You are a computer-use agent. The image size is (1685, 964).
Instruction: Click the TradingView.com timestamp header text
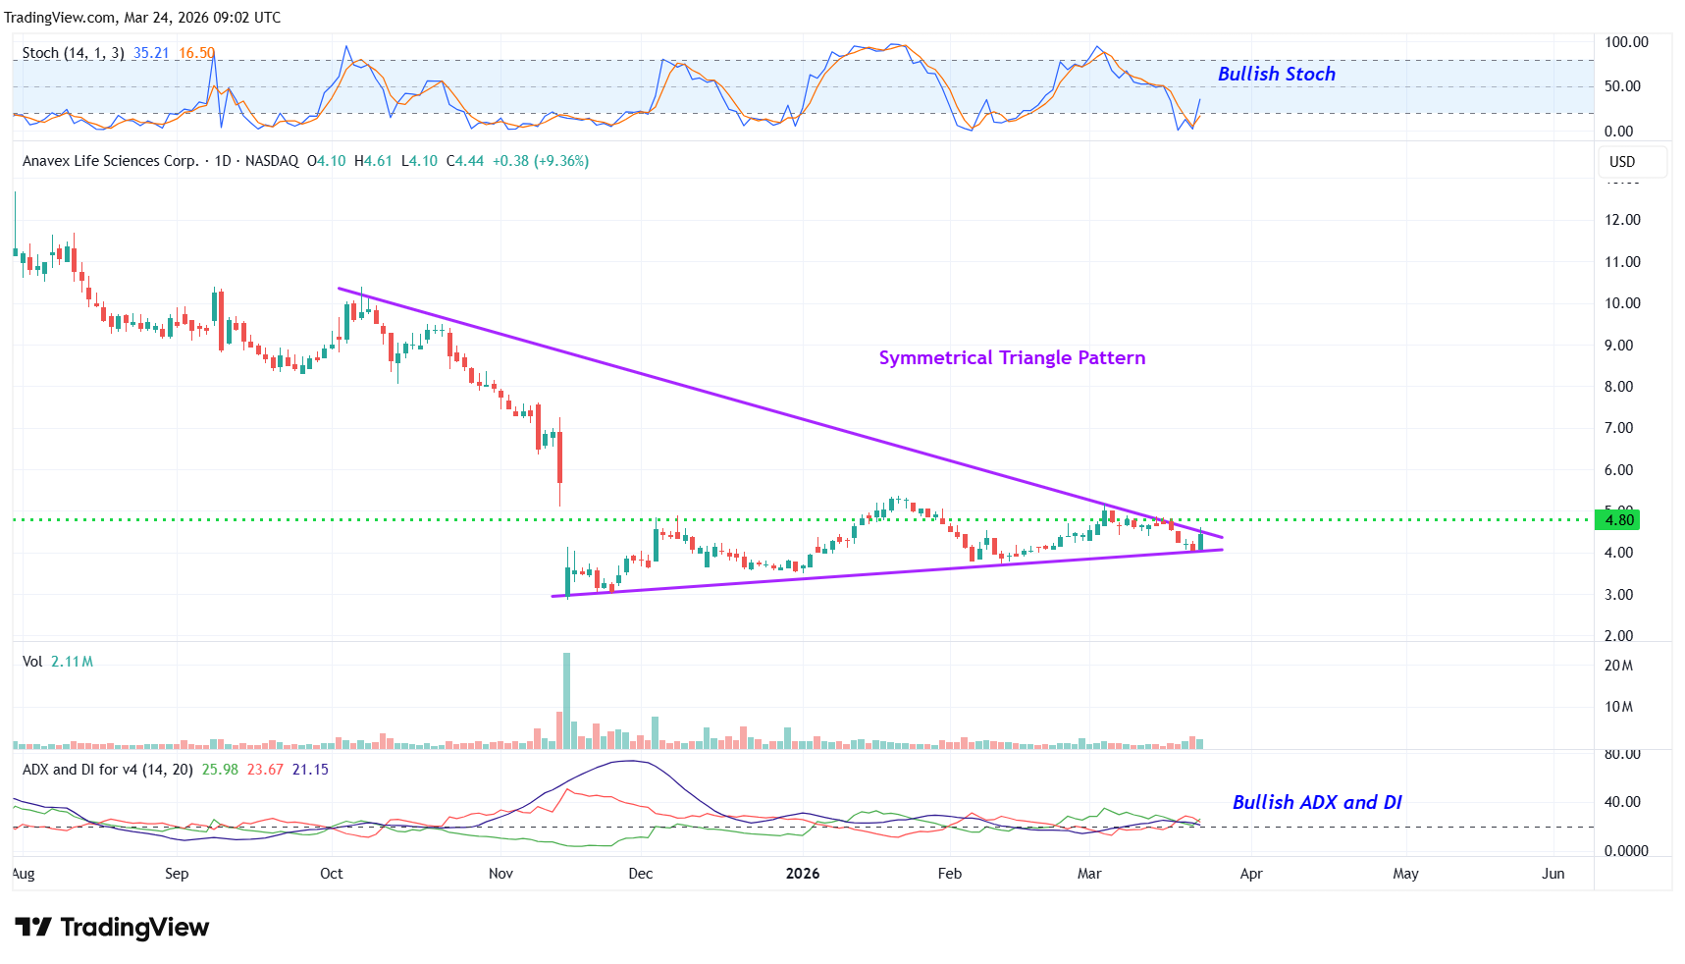142,18
